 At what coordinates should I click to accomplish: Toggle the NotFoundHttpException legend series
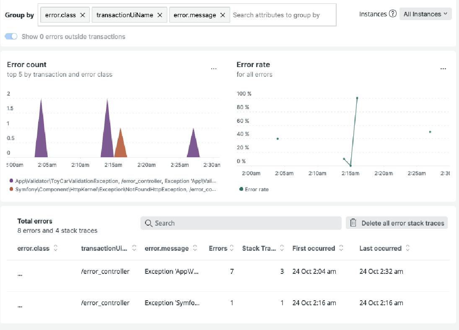(x=113, y=190)
